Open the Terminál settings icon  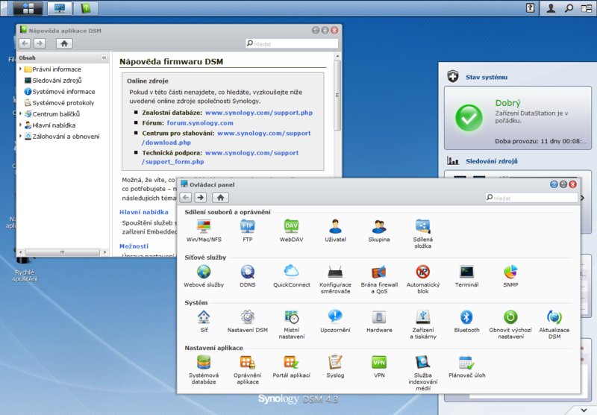click(466, 275)
